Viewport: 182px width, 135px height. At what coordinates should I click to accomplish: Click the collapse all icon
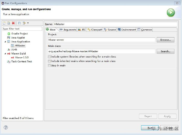19,23
